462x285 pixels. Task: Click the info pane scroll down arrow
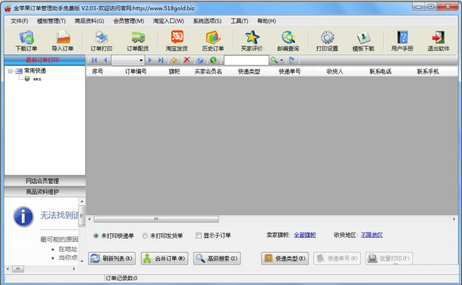click(82, 262)
